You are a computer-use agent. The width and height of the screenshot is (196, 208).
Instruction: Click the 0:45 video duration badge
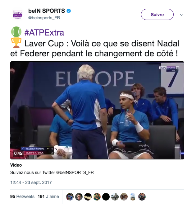pyautogui.click(x=18, y=153)
